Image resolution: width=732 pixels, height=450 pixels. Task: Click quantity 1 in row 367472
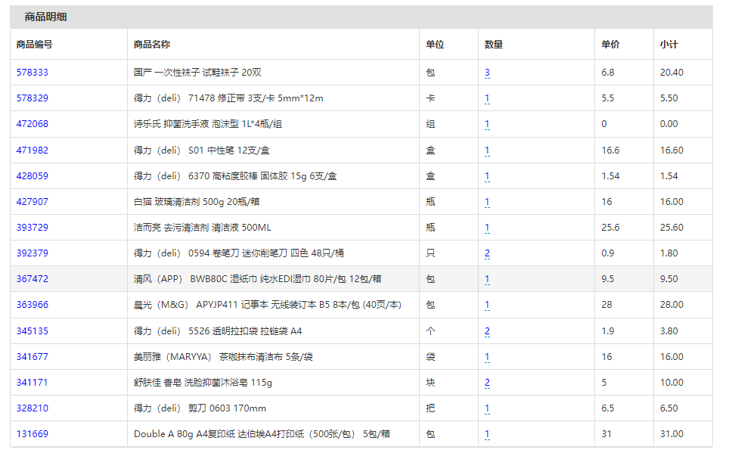(487, 278)
